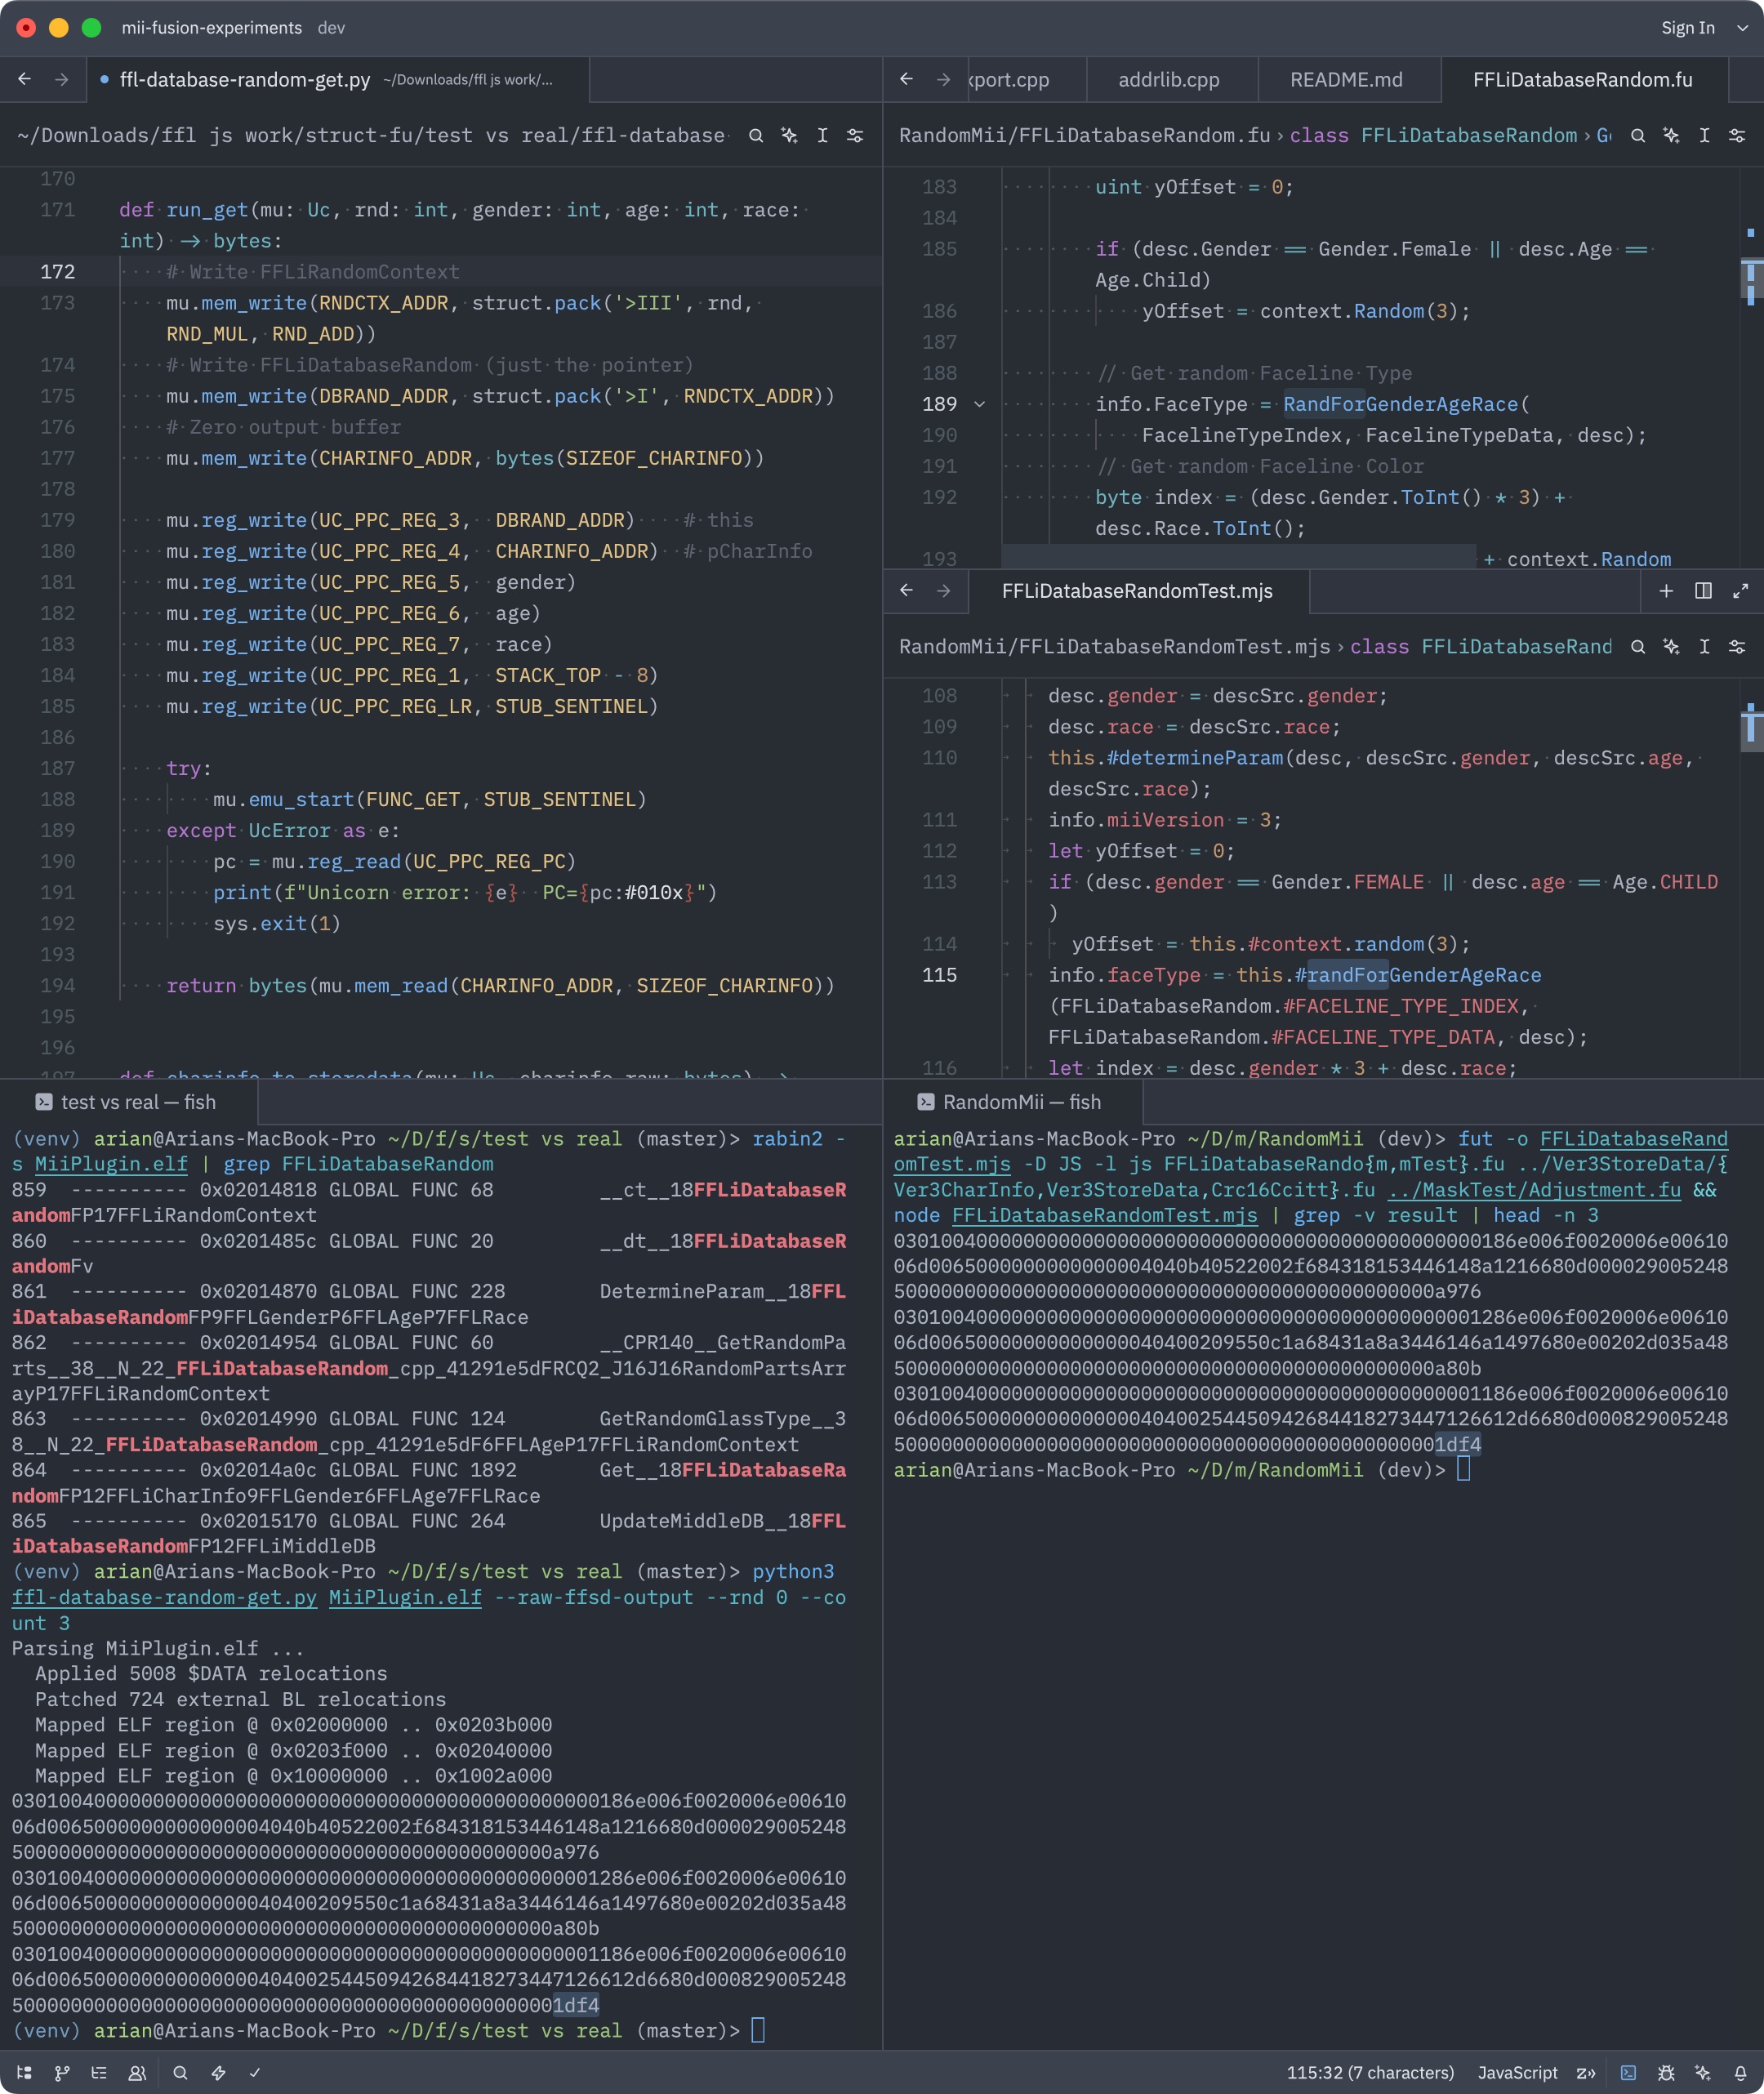Open the outline panel icon in status bar
Screen dimensions: 1764x2094
coord(99,2073)
